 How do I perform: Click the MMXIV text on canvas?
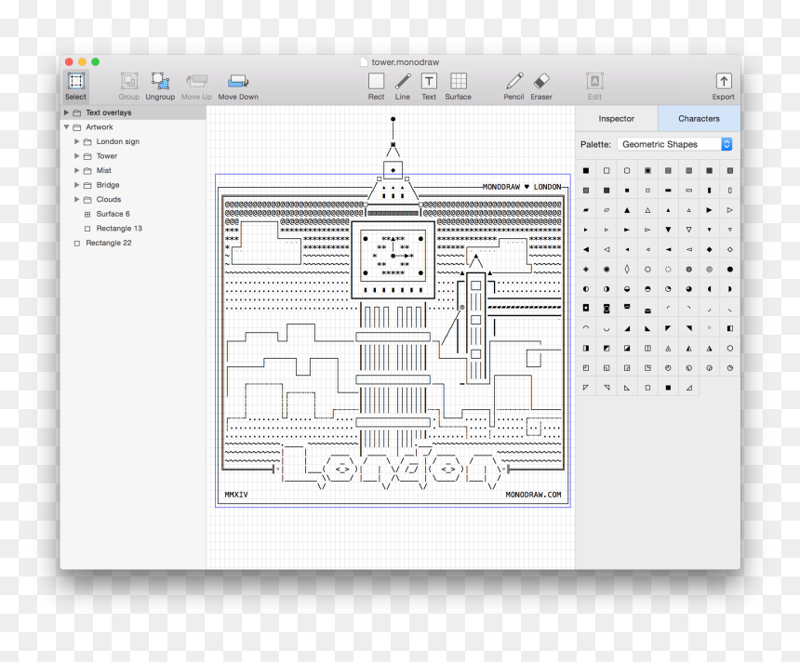(236, 495)
